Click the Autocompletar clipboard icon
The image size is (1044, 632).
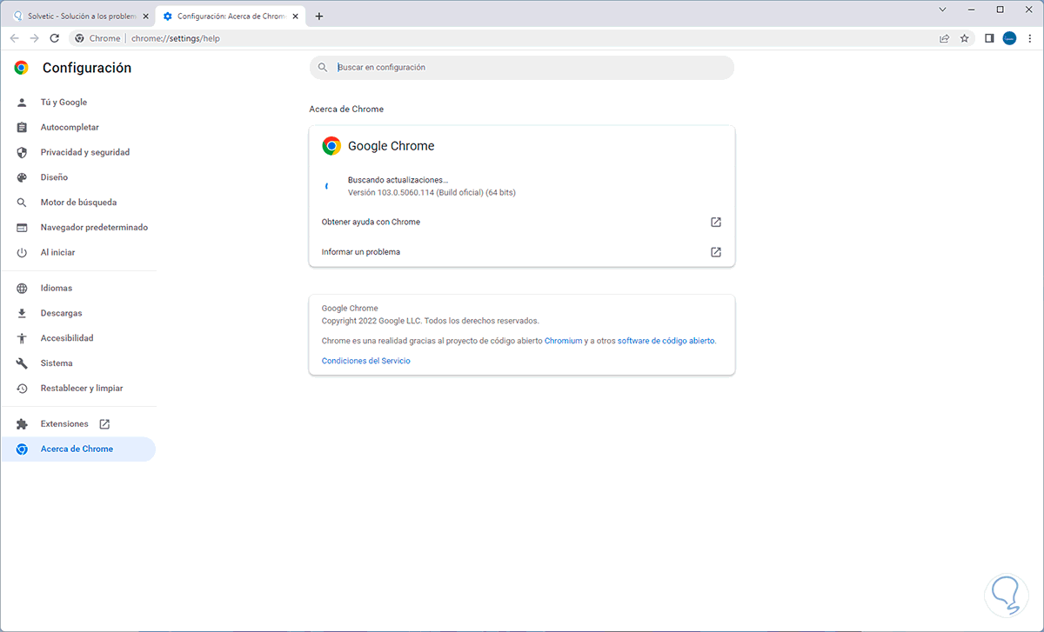[22, 127]
